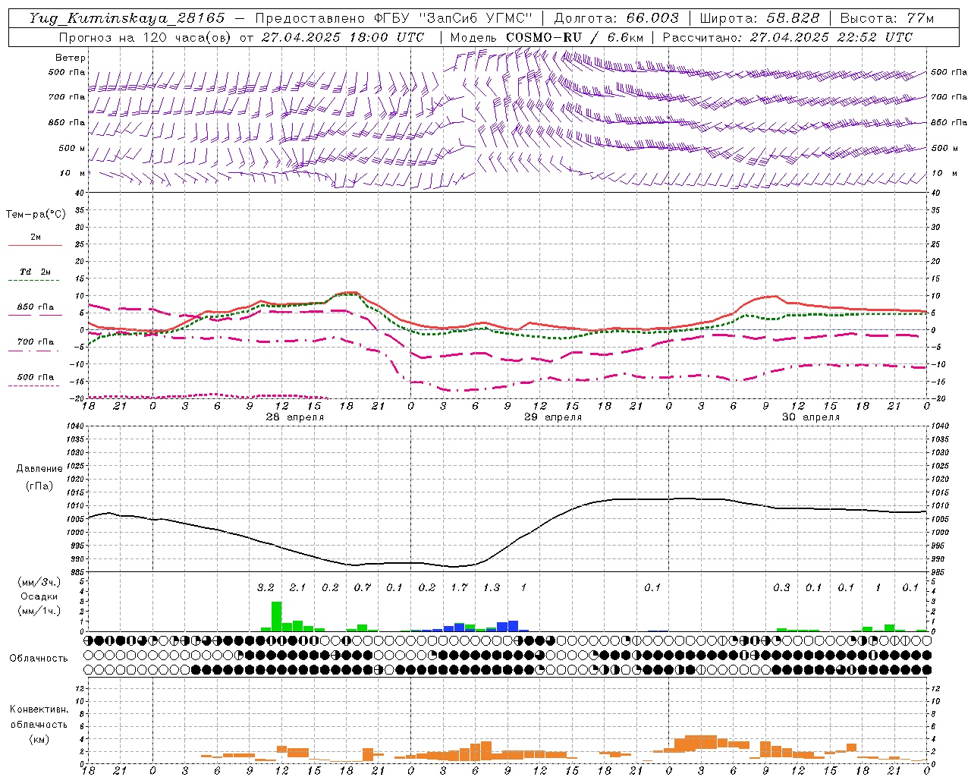Click the Давление panel label
The image size is (971, 777).
[x=39, y=469]
